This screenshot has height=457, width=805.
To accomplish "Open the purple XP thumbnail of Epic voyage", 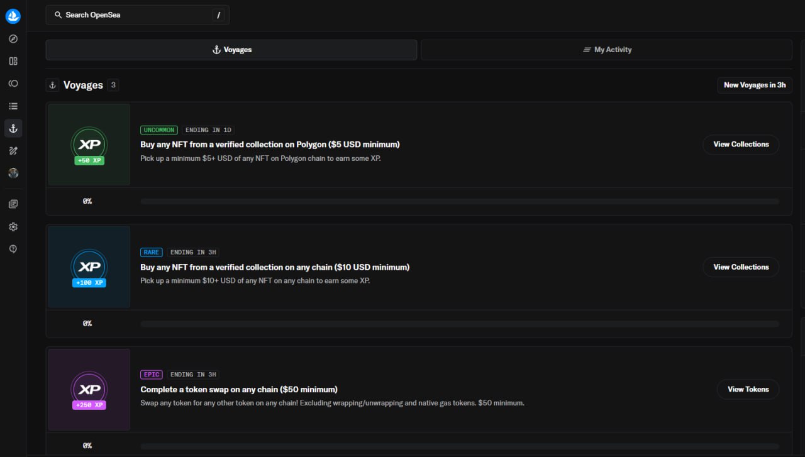I will tap(89, 390).
